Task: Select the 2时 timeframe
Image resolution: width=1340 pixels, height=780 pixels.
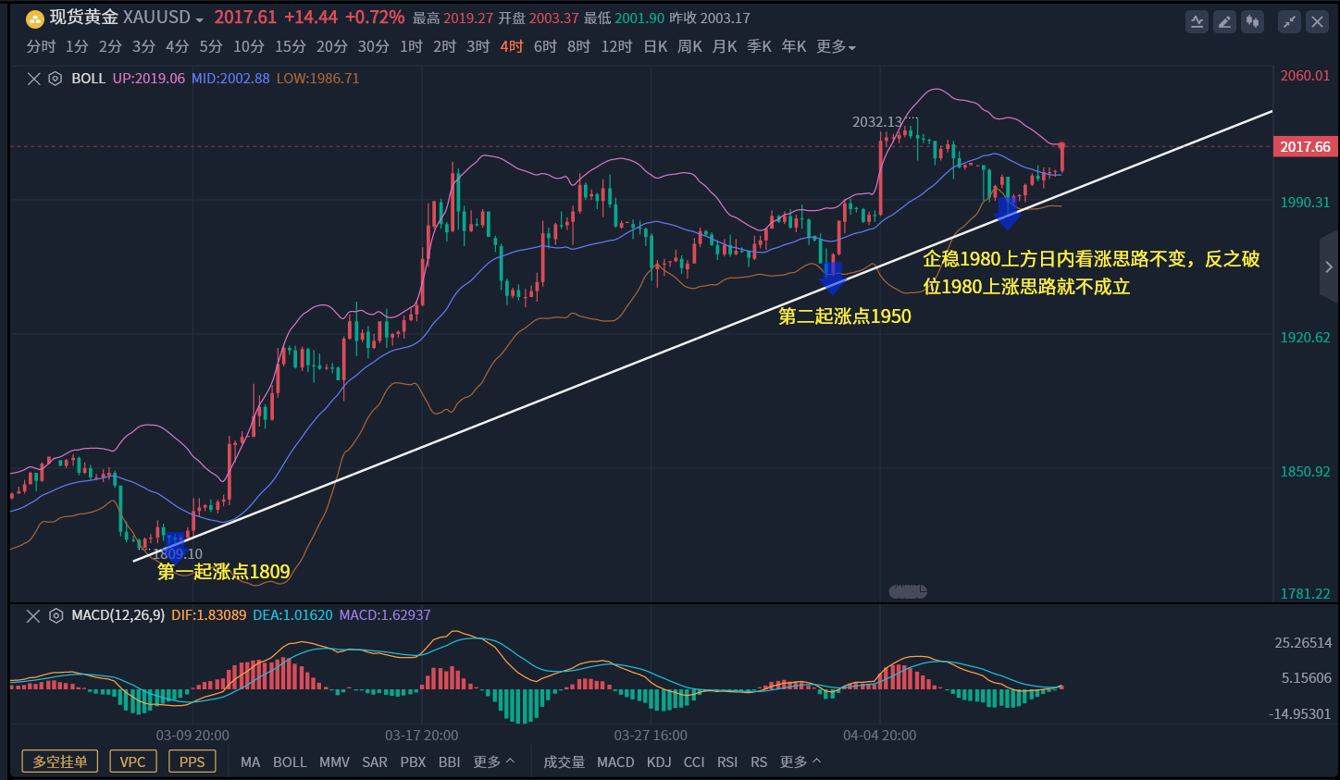Action: point(444,46)
